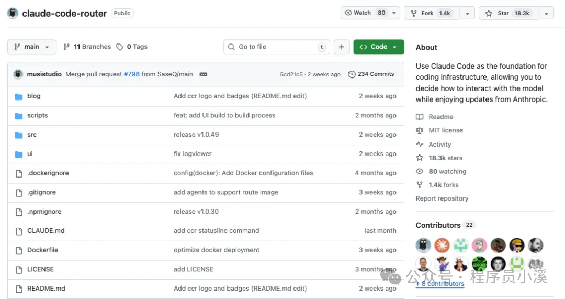The width and height of the screenshot is (565, 299).
Task: Open the 'fix logviewer' commit message
Action: pyautogui.click(x=193, y=153)
